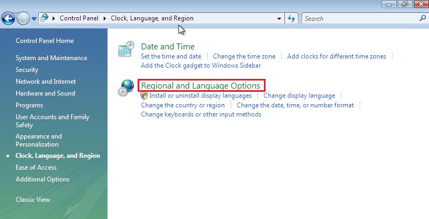Select Clock, Language, and Region in sidebar
Image resolution: width=429 pixels, height=219 pixels.
58,156
